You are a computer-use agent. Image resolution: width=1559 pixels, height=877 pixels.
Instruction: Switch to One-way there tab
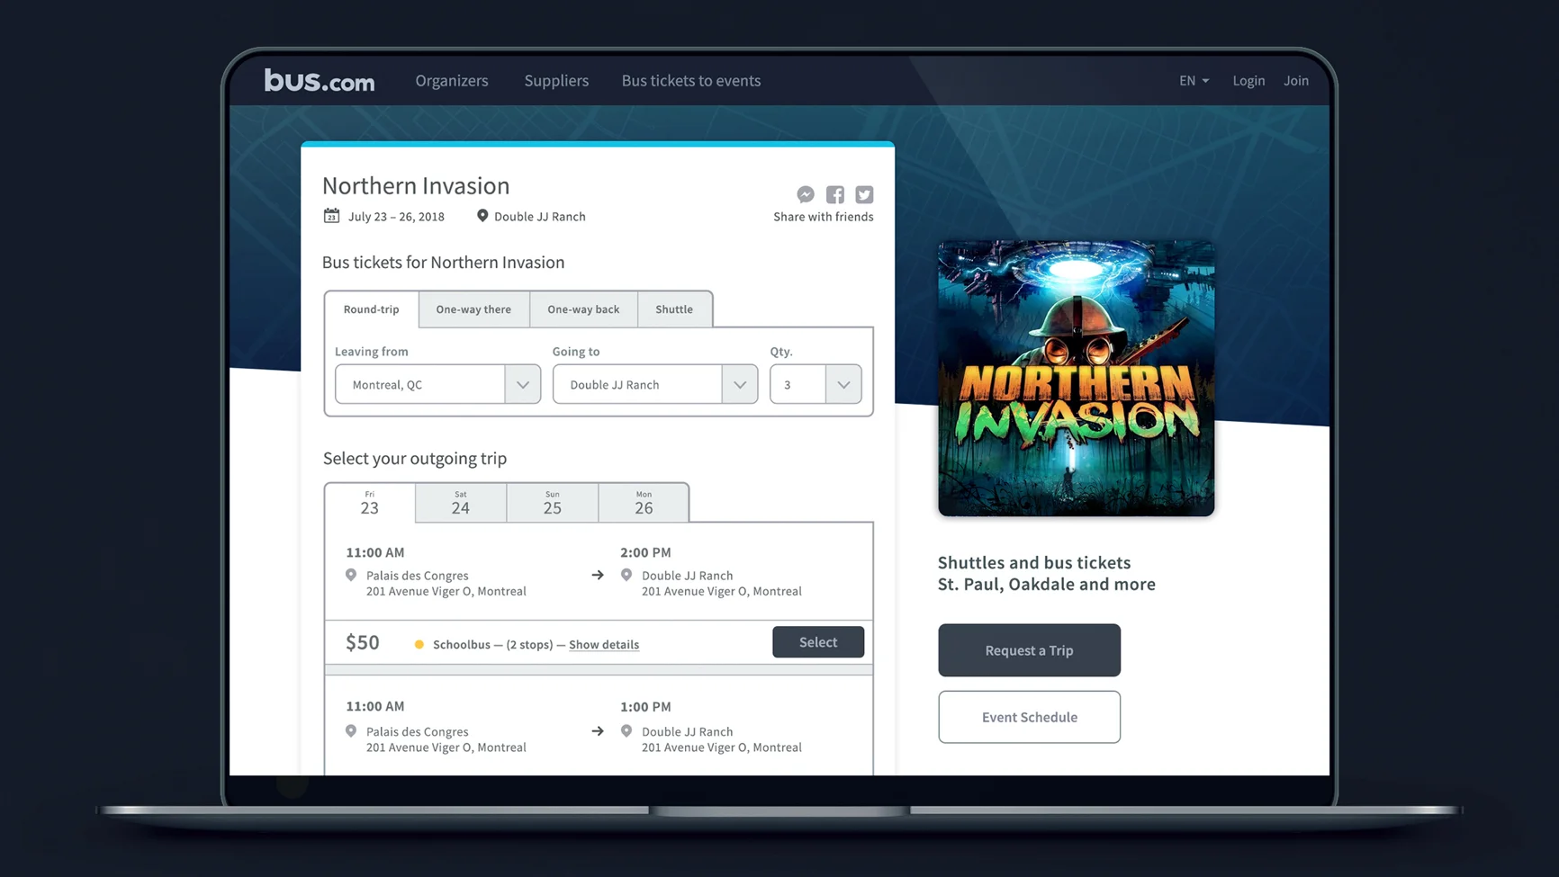[x=473, y=309]
